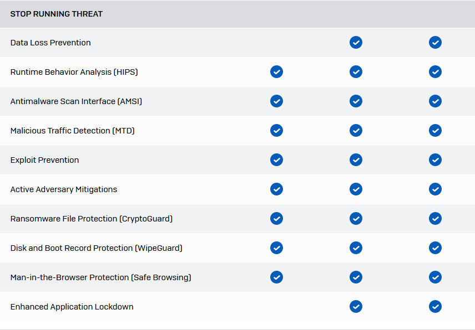Click Disk and Boot Record Protection label
This screenshot has height=330, width=475.
[x=97, y=248]
